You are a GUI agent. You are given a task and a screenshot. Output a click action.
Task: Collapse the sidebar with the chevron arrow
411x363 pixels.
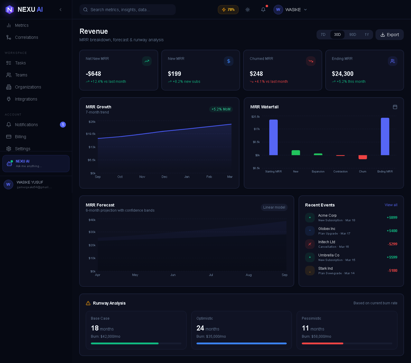(60, 10)
